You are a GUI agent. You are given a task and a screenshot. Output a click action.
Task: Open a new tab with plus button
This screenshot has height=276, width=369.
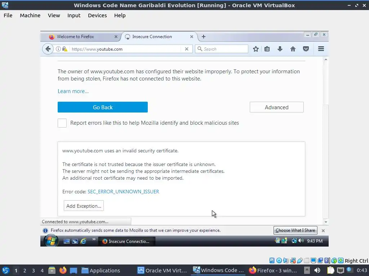click(x=204, y=37)
